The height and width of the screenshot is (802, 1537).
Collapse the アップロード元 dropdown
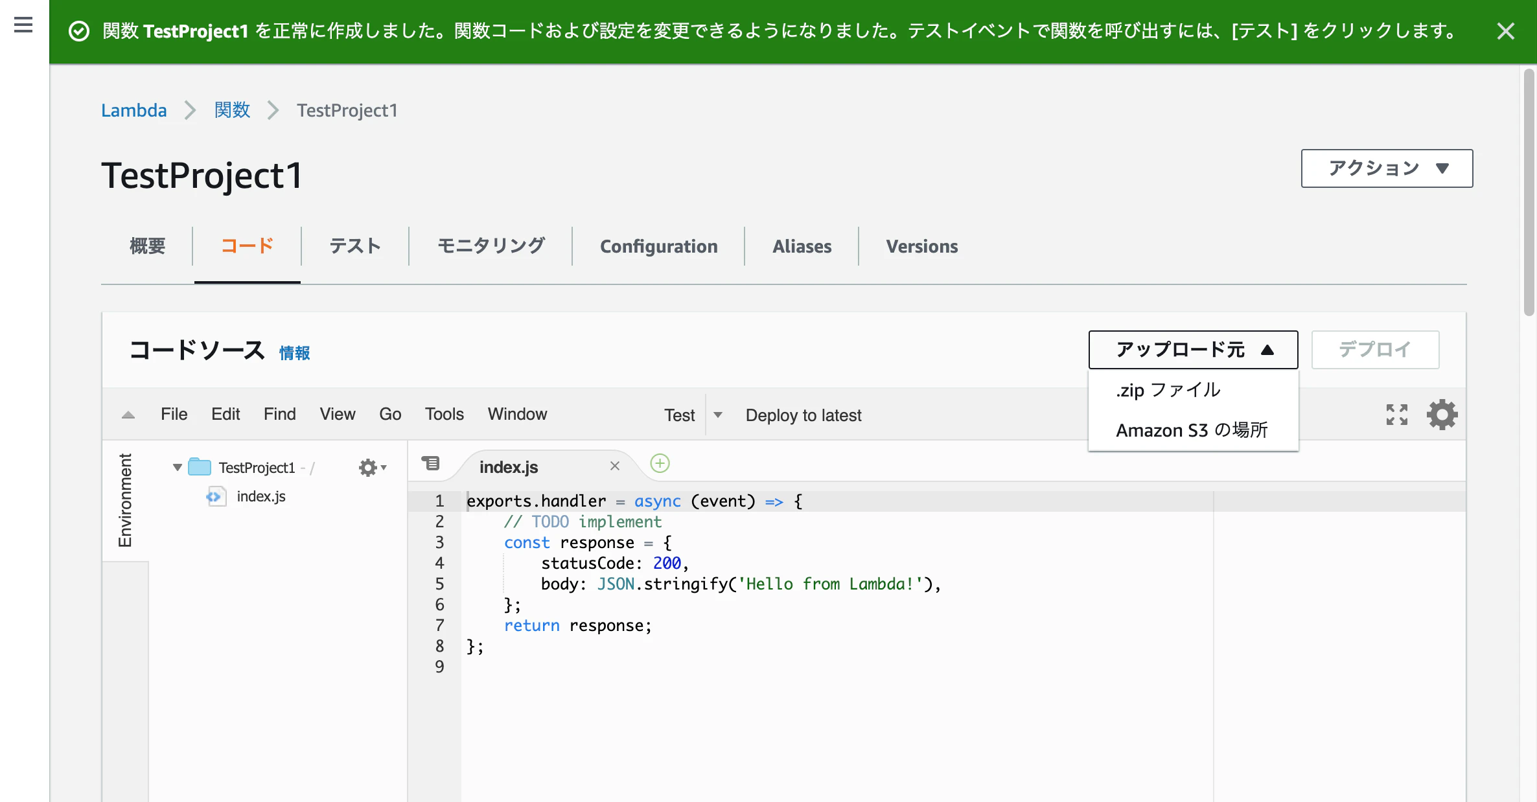[1193, 350]
